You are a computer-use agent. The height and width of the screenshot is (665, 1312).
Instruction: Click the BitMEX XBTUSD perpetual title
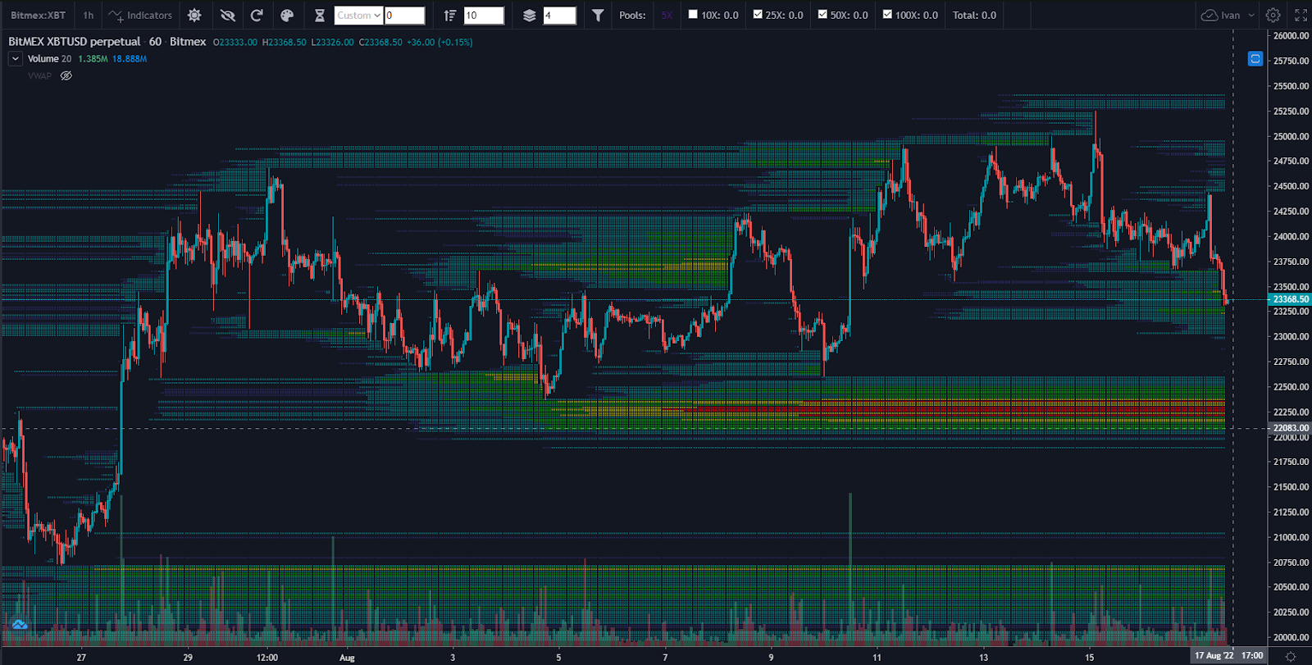tap(75, 42)
